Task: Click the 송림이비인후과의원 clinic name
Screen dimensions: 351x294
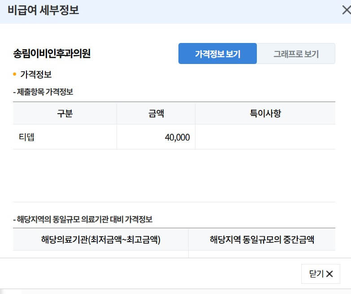Action: coord(52,54)
